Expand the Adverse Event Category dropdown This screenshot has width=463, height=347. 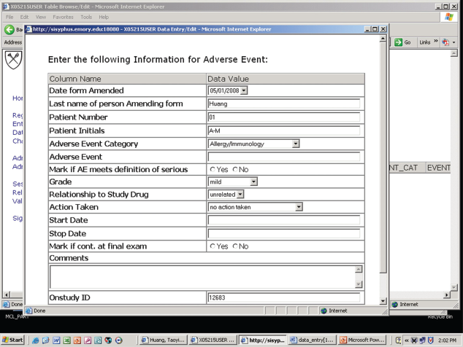click(296, 144)
